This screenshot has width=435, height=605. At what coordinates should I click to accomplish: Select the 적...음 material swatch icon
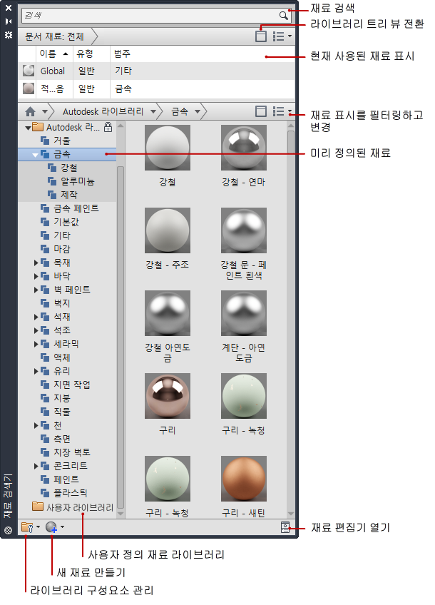coord(28,88)
